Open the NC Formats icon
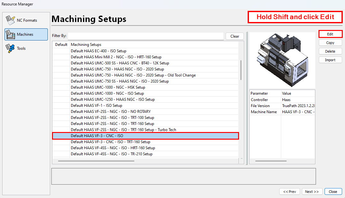The image size is (345, 198). pos(10,20)
